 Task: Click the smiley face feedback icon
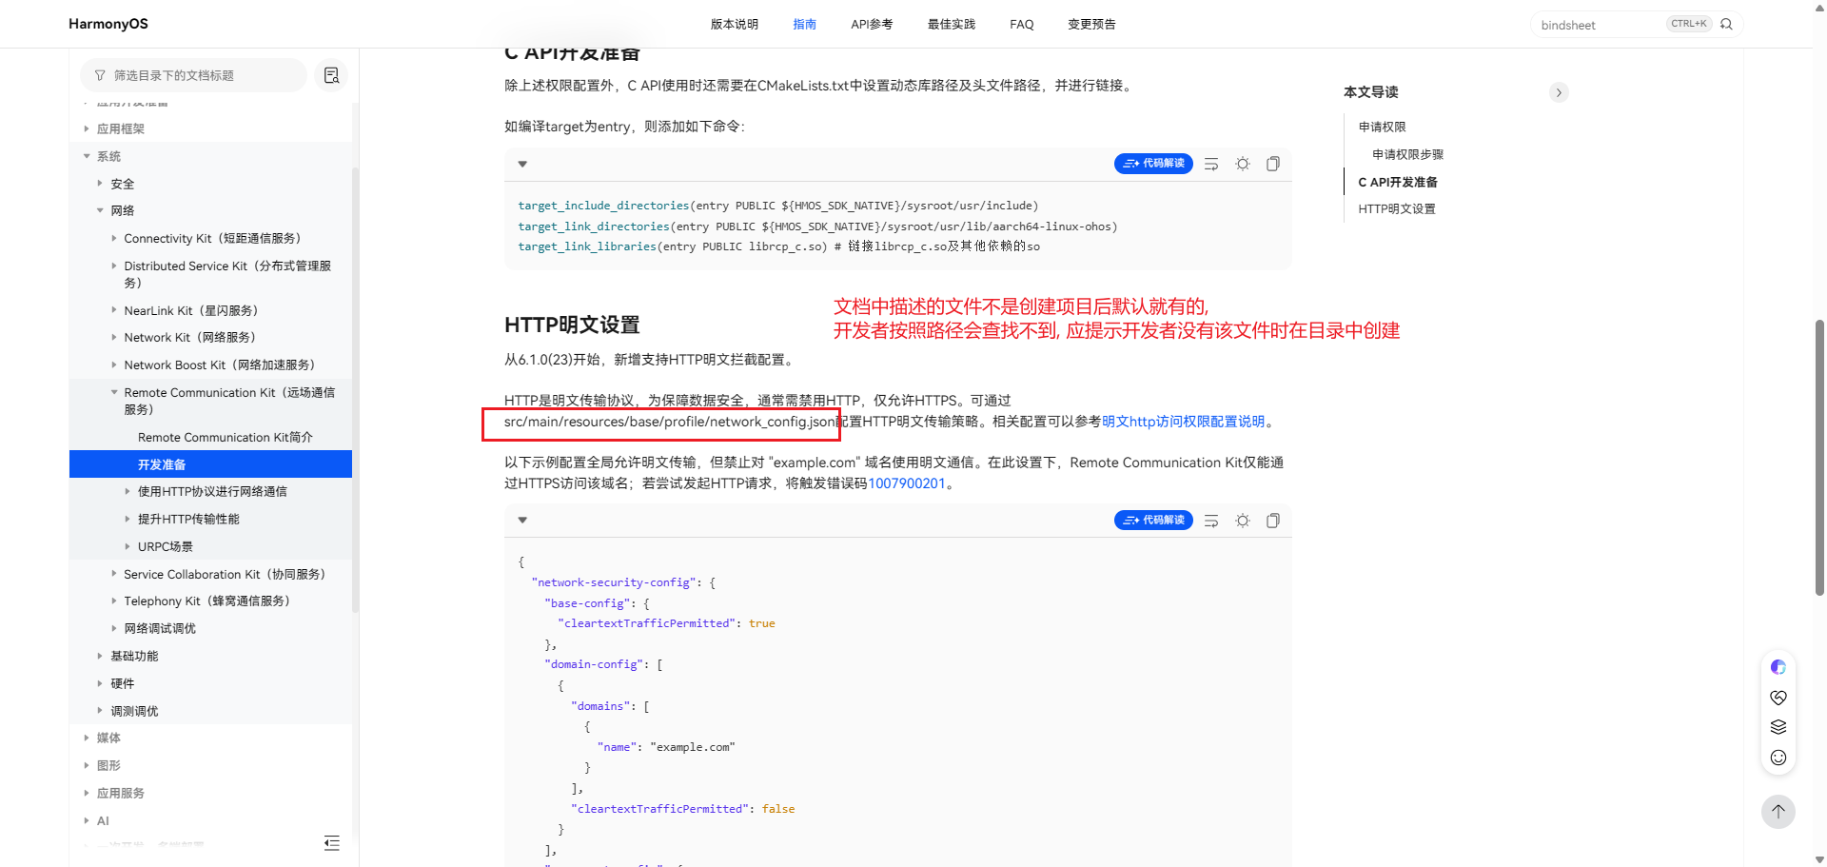coord(1778,758)
